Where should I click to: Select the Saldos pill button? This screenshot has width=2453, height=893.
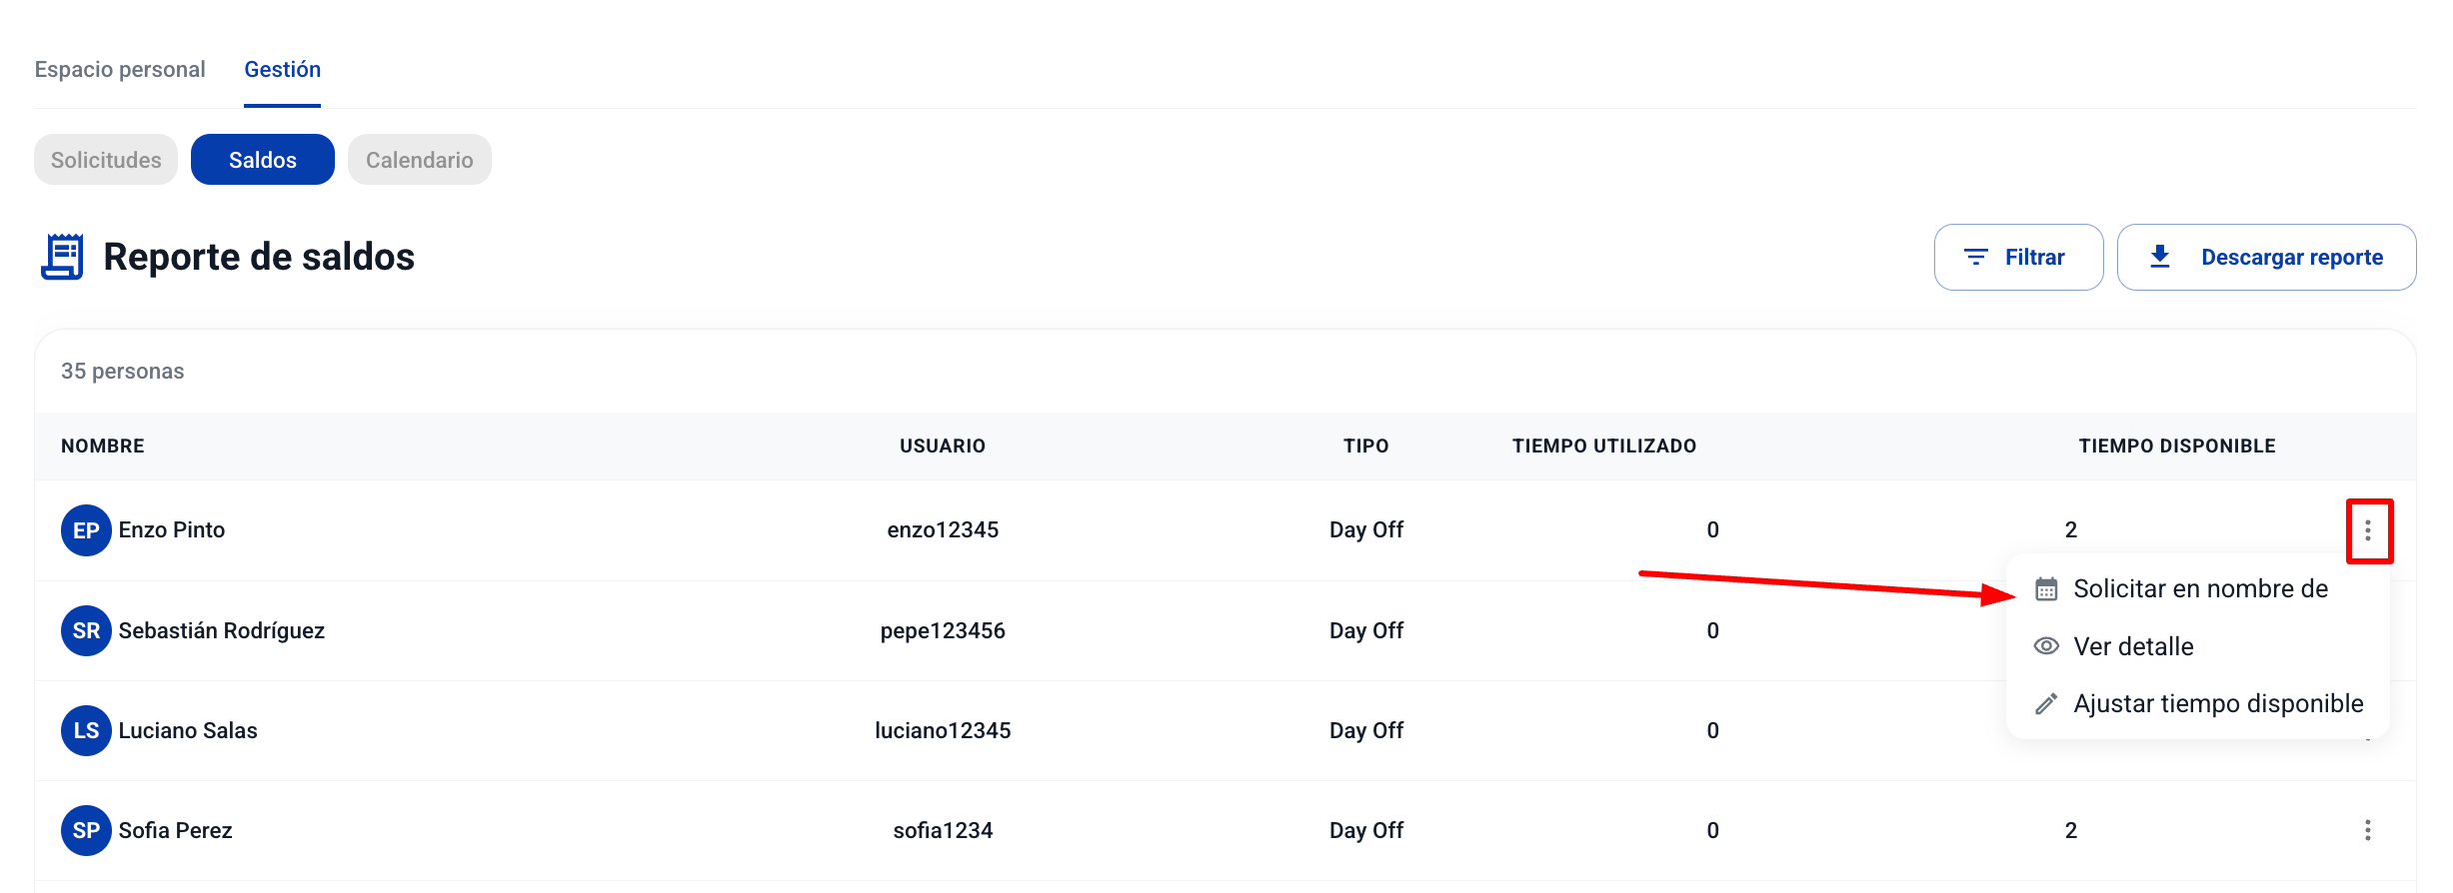point(262,160)
